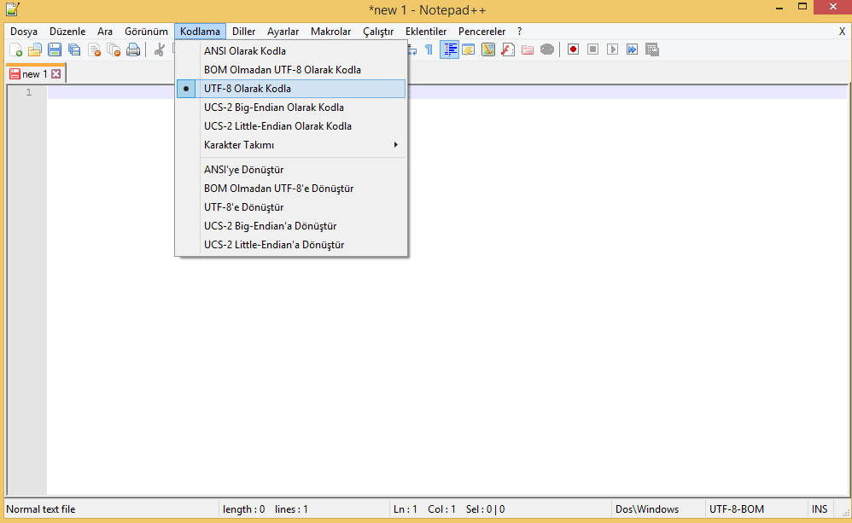Open the Eklentiler menu
This screenshot has height=523, width=852.
click(426, 32)
